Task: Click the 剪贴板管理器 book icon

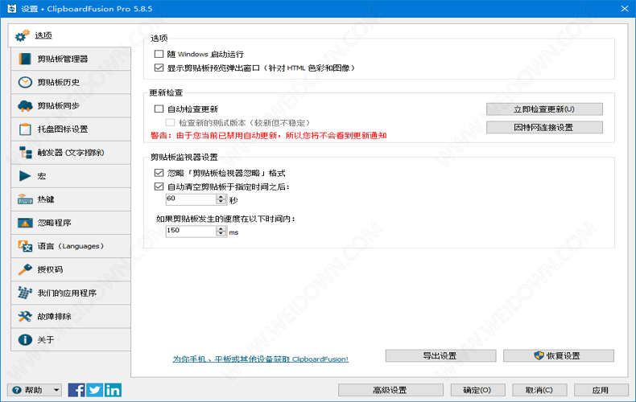Action: point(25,59)
